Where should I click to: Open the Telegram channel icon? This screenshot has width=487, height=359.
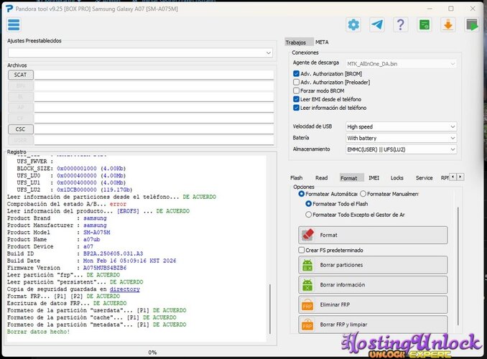(377, 24)
